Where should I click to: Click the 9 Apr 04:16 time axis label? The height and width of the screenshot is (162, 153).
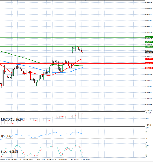[x=85, y=159]
